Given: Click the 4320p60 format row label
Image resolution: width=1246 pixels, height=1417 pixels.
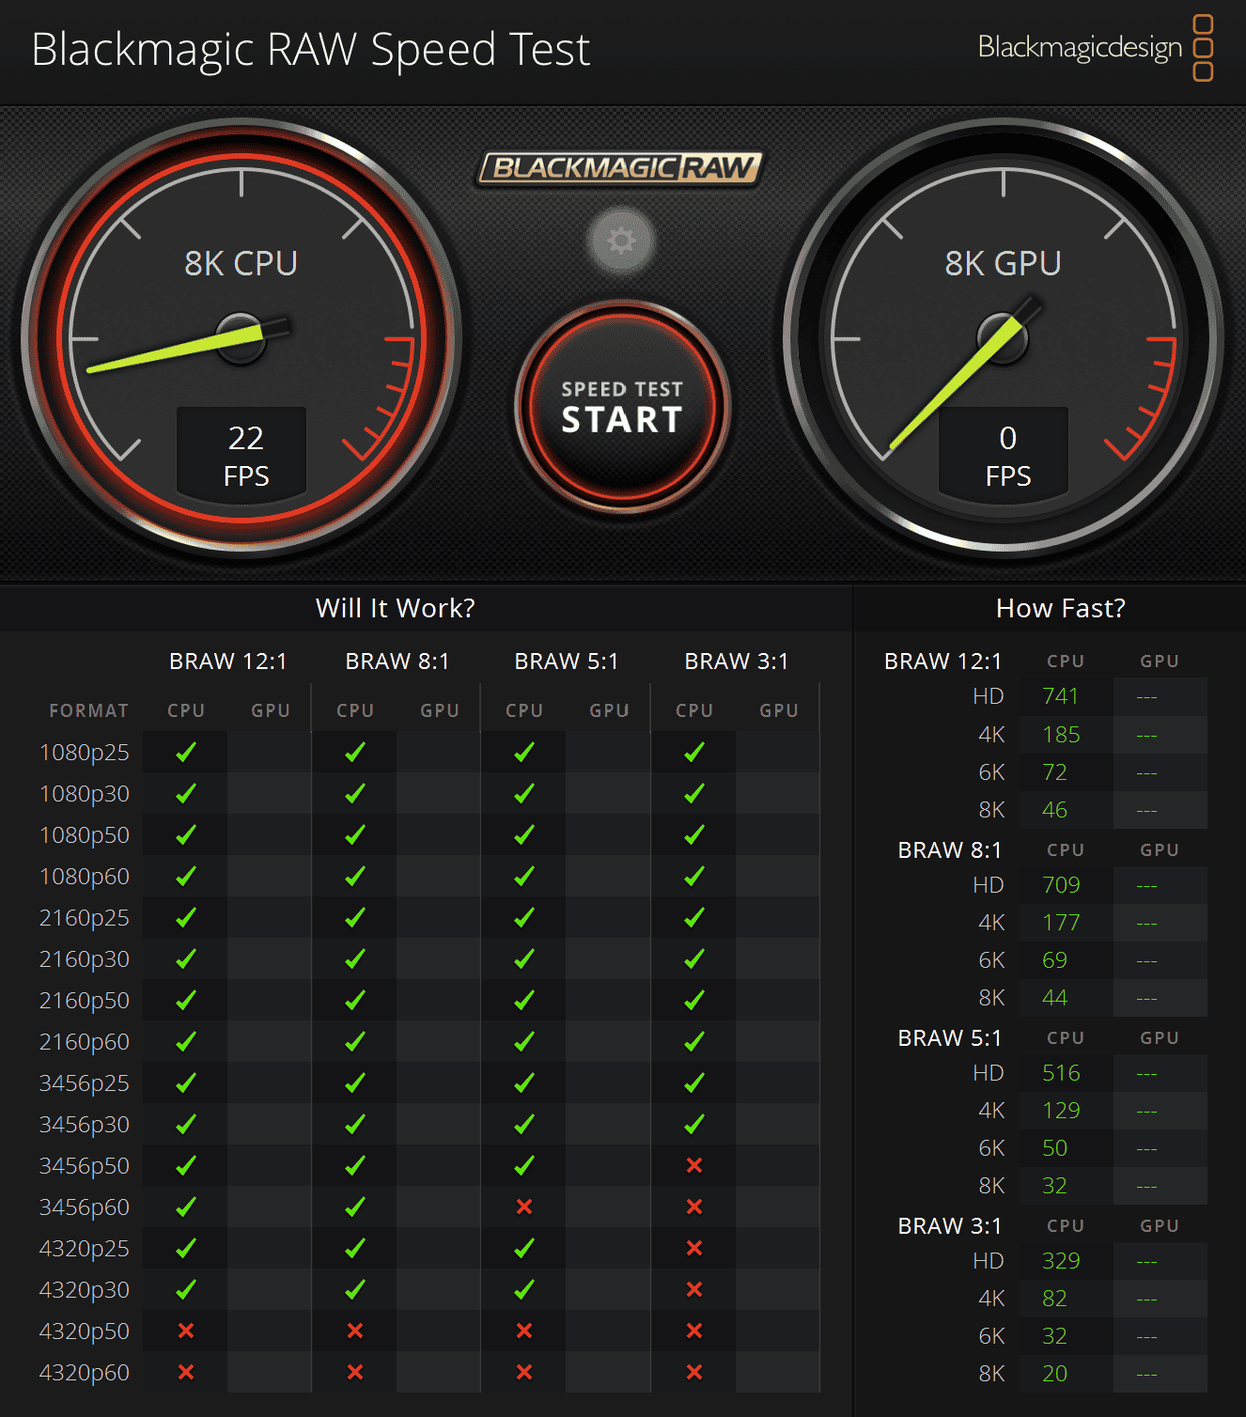Looking at the screenshot, I should [85, 1372].
